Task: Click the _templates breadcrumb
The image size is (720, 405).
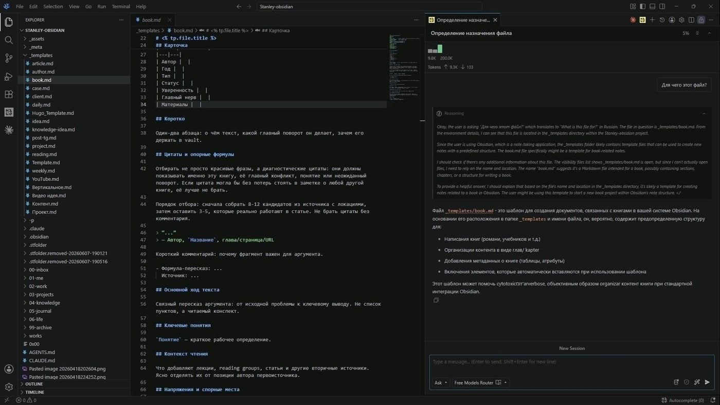Action: coord(148,30)
